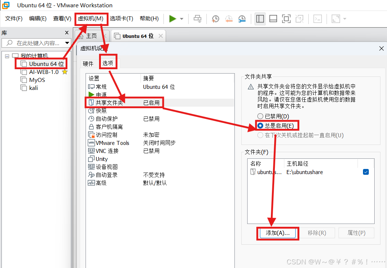
Task: Open the 帮助(H) menu
Action: (149, 19)
